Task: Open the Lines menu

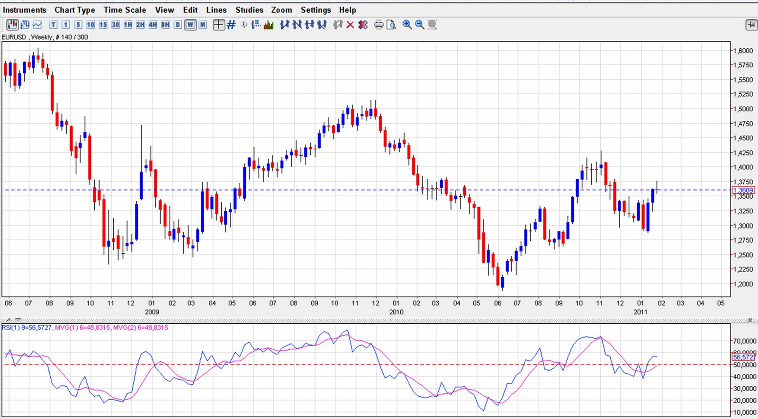Action: pyautogui.click(x=217, y=10)
